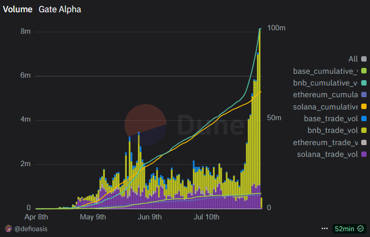Image resolution: width=370 pixels, height=237 pixels.
Task: Click the '8m' left axis label
Action: (25, 31)
